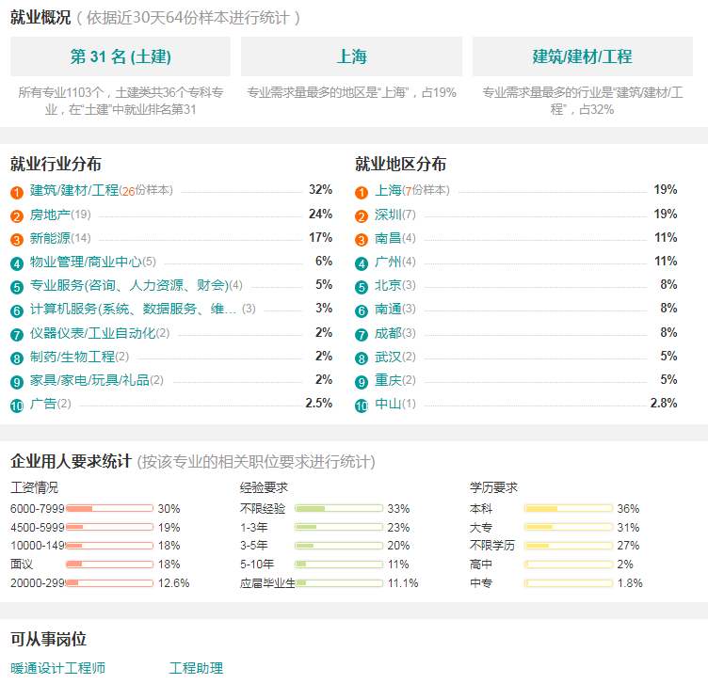Click the 第 31 名 (土建) ranking box
The image size is (708, 684).
(x=121, y=56)
